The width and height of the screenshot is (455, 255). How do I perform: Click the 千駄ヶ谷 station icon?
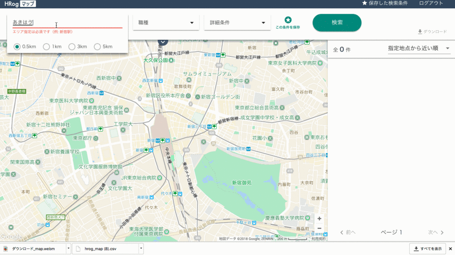(254, 223)
